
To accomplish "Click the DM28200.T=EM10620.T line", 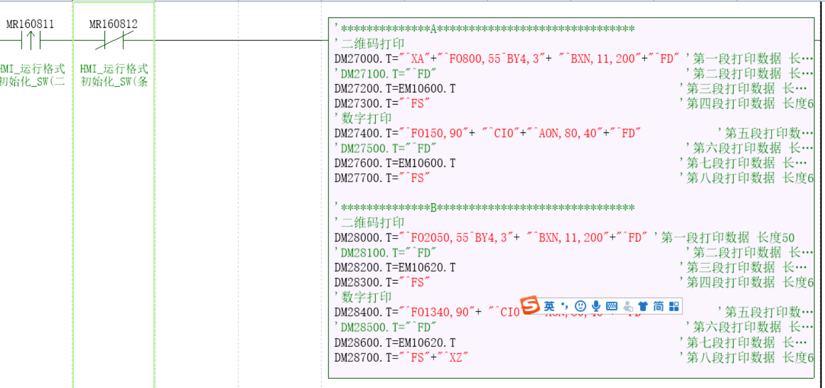I will click(x=395, y=267).
